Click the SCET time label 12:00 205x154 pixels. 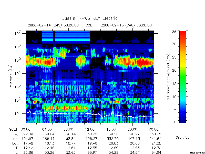coord(90,129)
